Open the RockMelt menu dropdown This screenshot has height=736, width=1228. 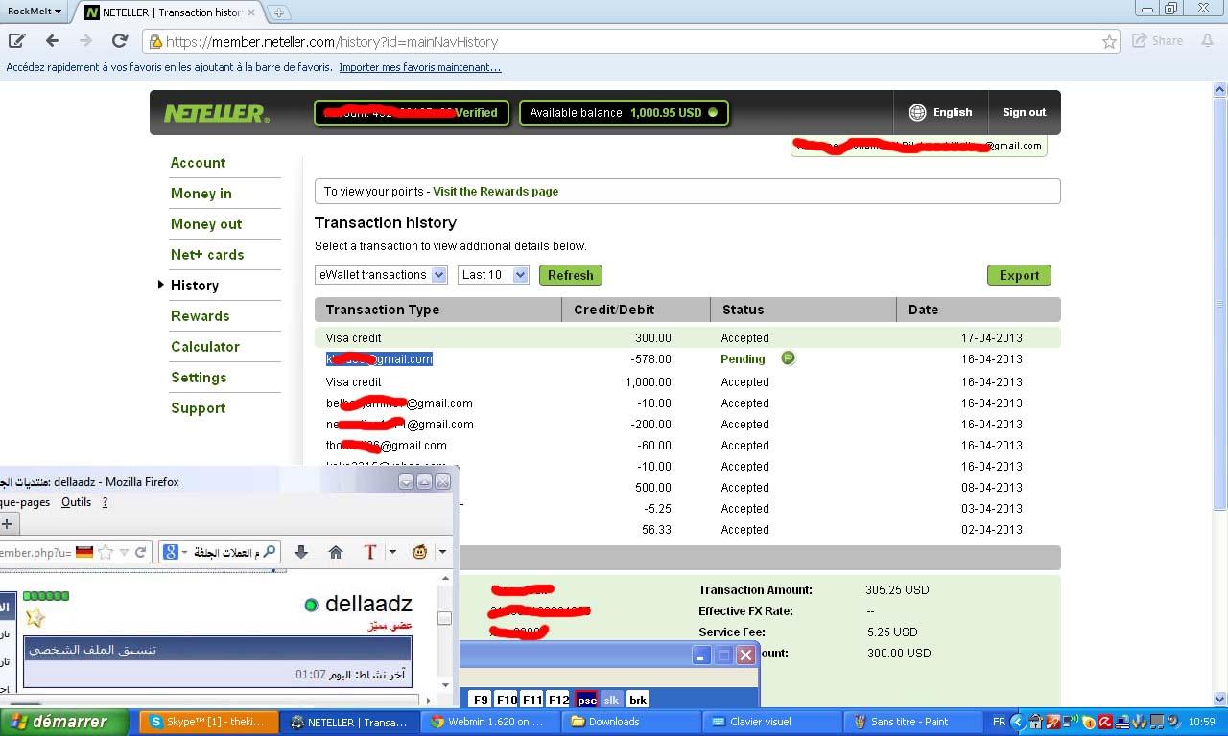coord(35,11)
